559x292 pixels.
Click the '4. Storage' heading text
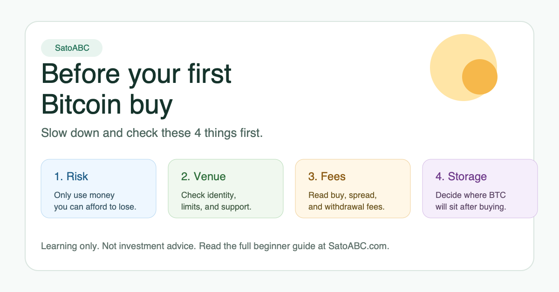461,177
